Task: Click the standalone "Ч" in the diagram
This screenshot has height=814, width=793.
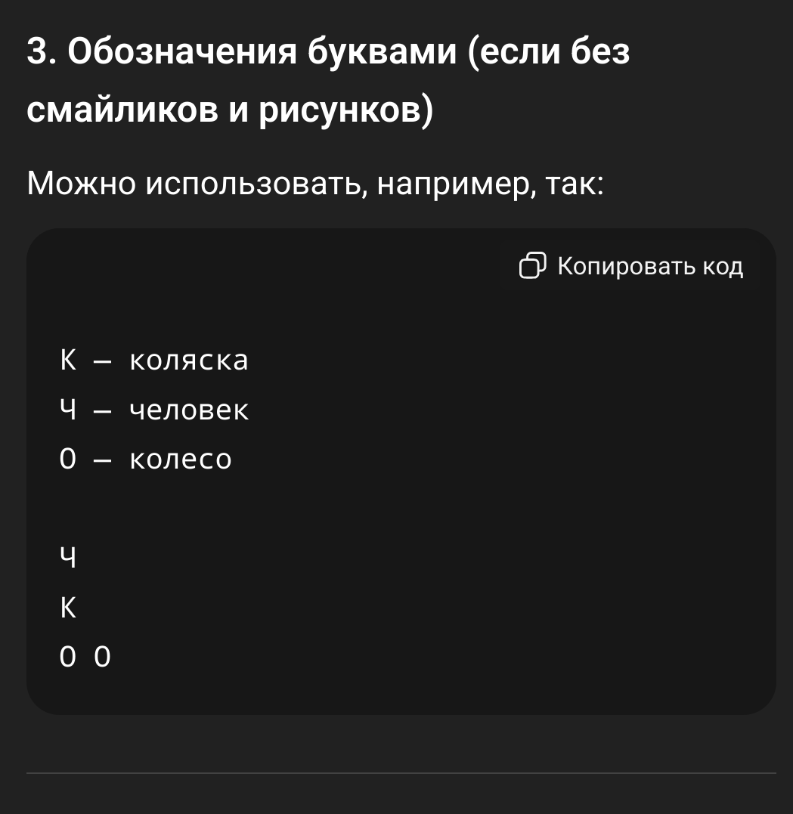Action: click(x=68, y=558)
